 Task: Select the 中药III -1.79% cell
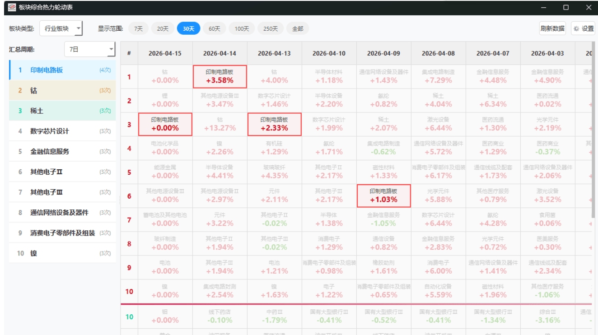click(x=275, y=316)
